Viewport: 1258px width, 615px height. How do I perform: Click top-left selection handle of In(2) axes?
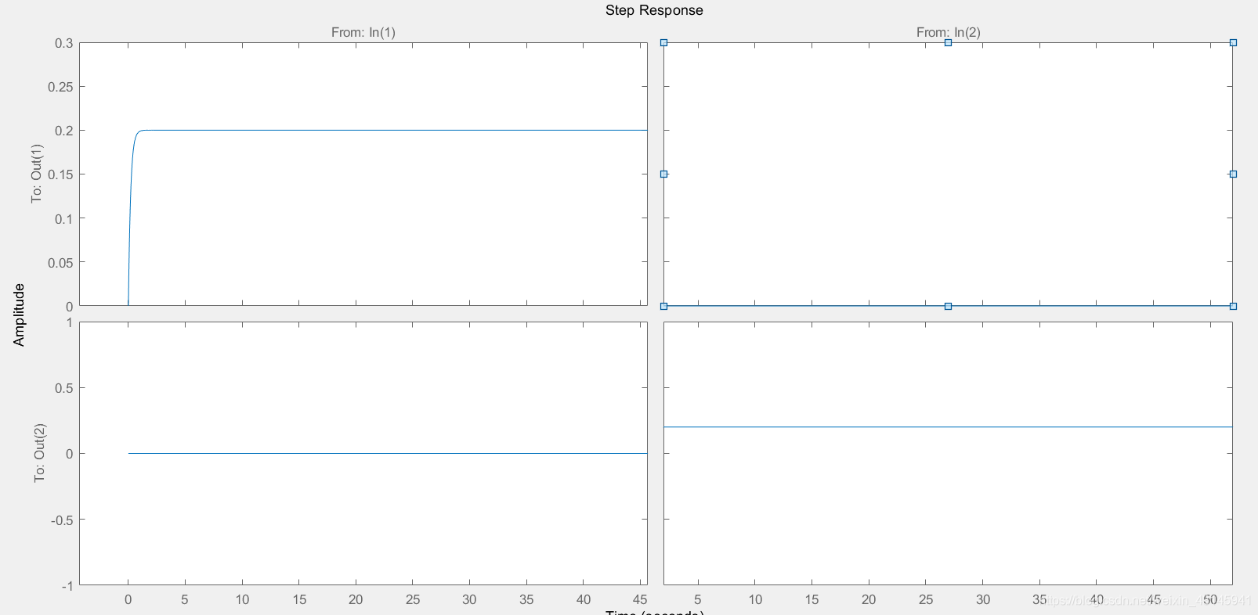664,43
